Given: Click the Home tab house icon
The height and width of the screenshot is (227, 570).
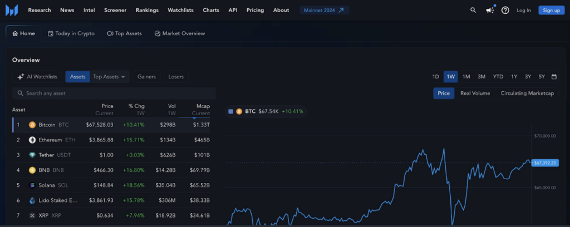Looking at the screenshot, I should [x=15, y=33].
